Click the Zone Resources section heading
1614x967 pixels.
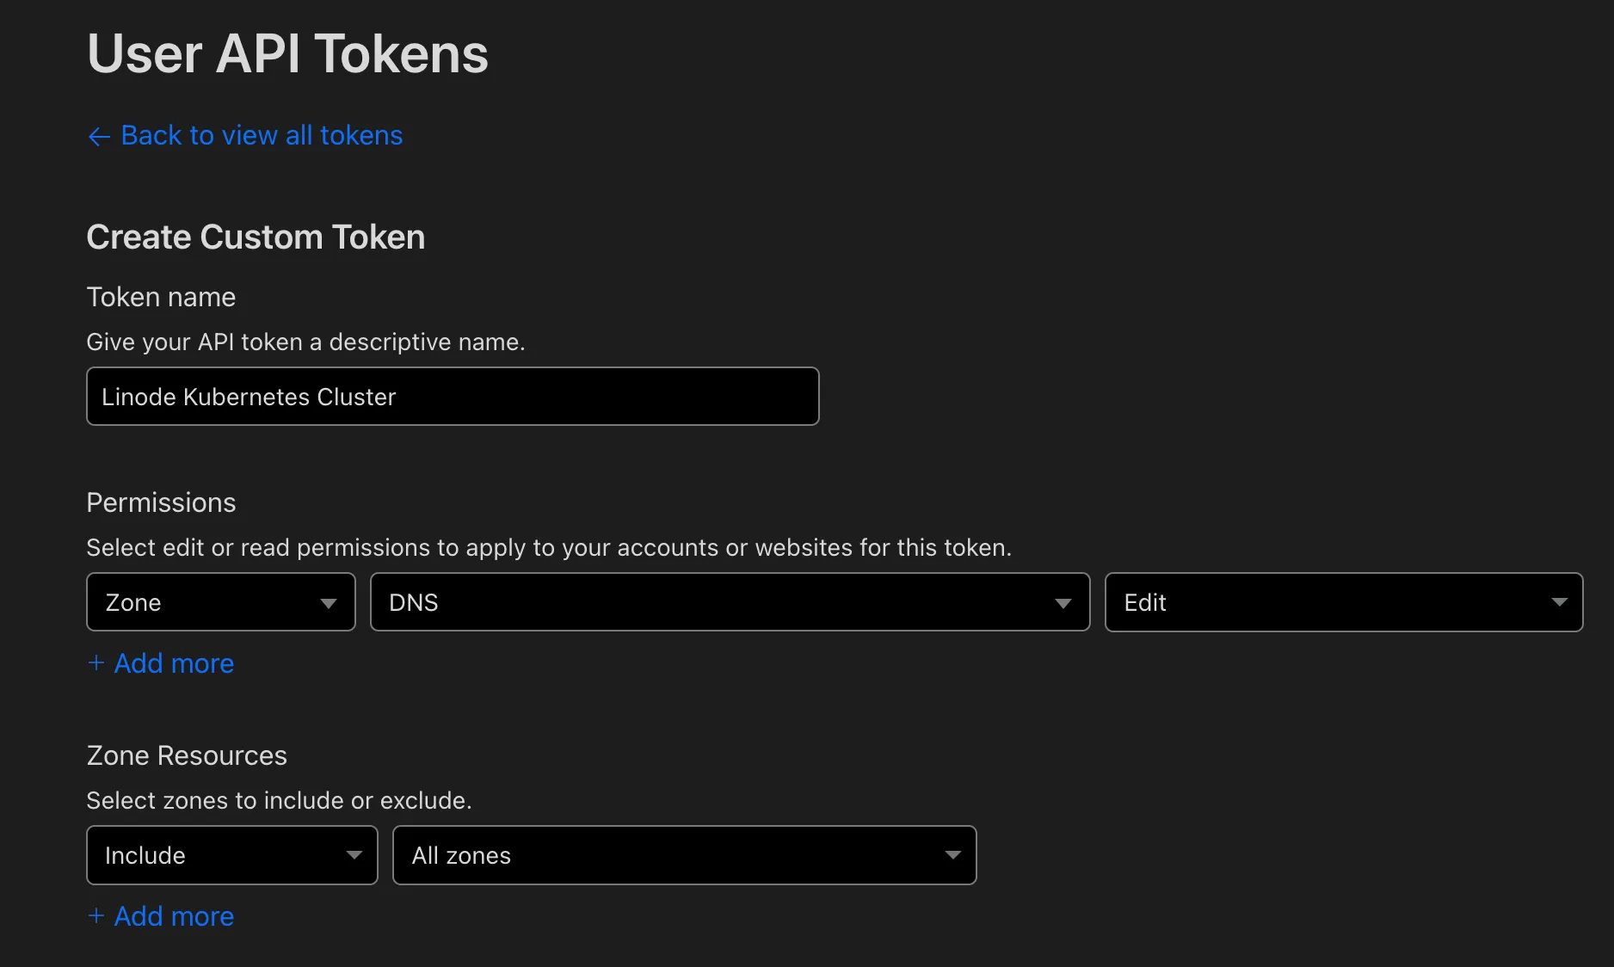[x=187, y=755]
